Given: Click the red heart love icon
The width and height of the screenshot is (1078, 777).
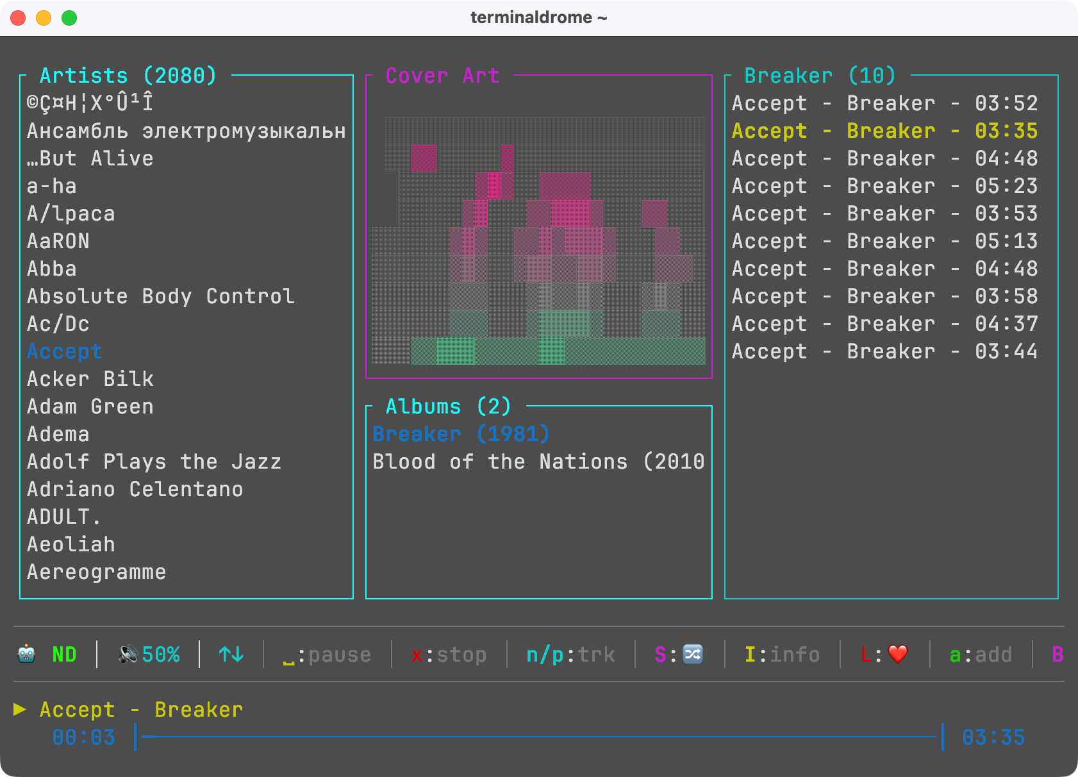Looking at the screenshot, I should [x=898, y=655].
